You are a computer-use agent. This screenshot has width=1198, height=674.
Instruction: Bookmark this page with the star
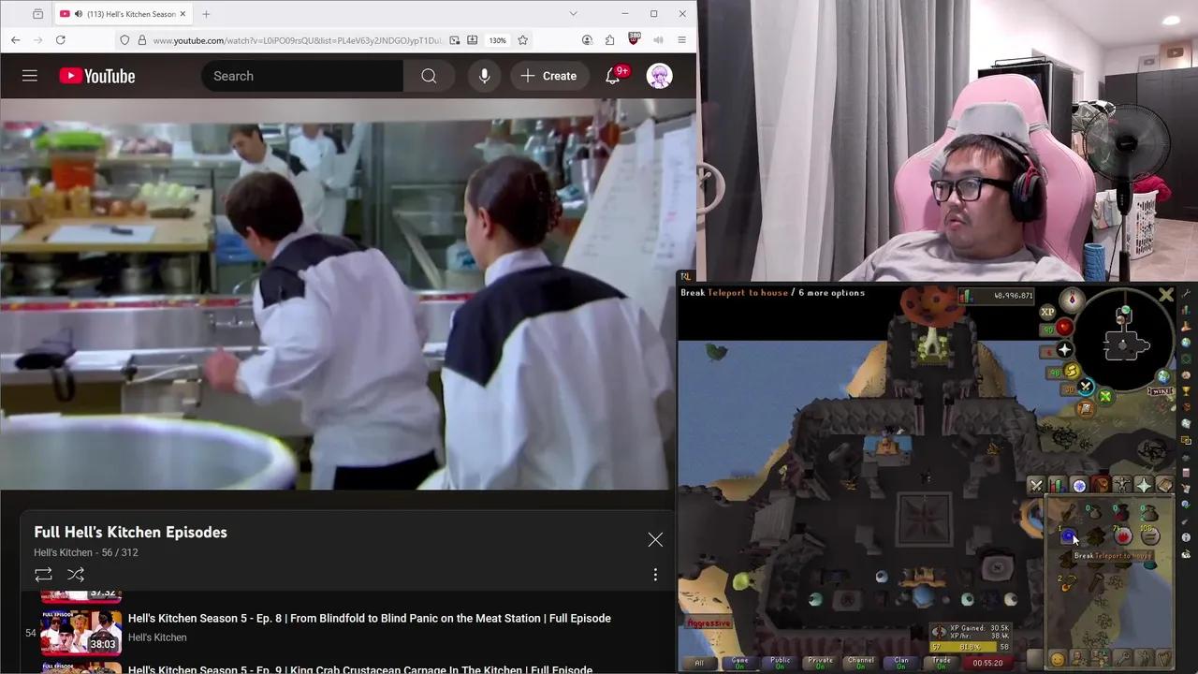(523, 40)
